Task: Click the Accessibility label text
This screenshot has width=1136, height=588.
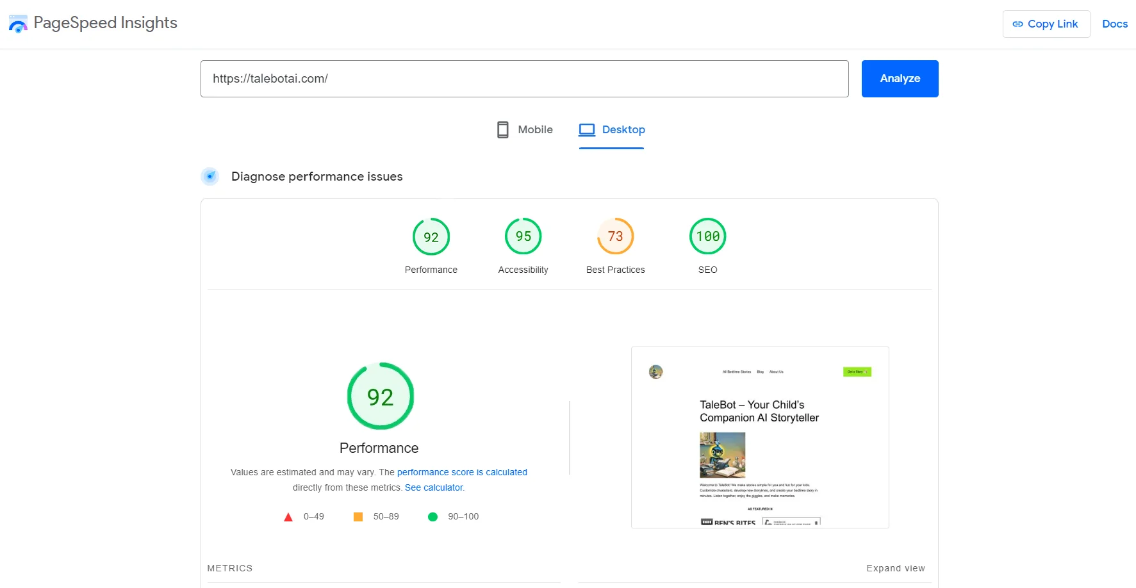Action: (523, 270)
